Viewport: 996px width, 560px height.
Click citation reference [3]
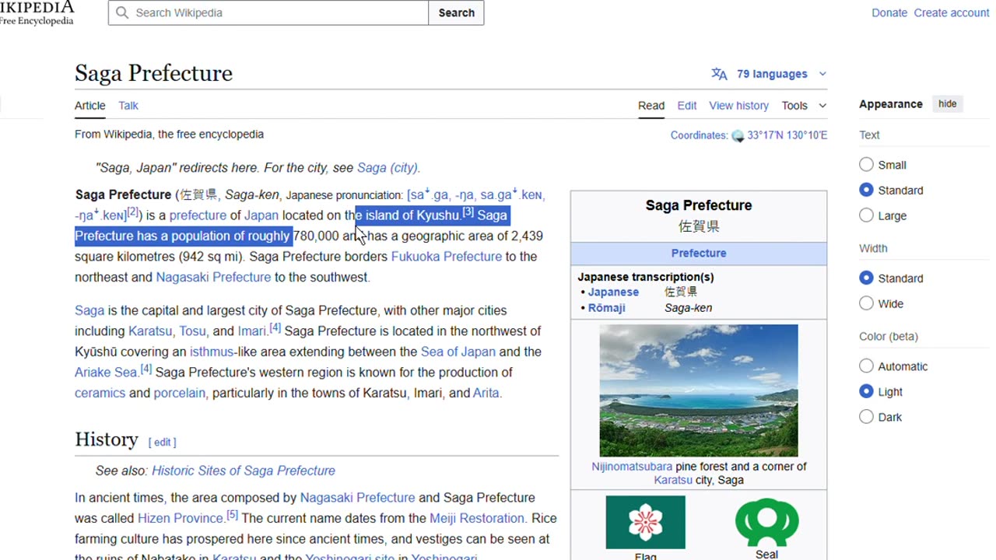[x=468, y=212]
